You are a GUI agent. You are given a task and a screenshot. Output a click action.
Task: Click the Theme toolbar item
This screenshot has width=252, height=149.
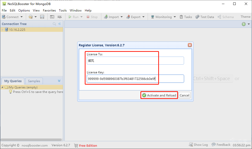click(x=245, y=17)
